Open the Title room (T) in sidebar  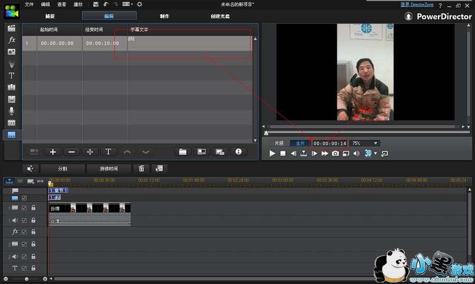[11, 75]
